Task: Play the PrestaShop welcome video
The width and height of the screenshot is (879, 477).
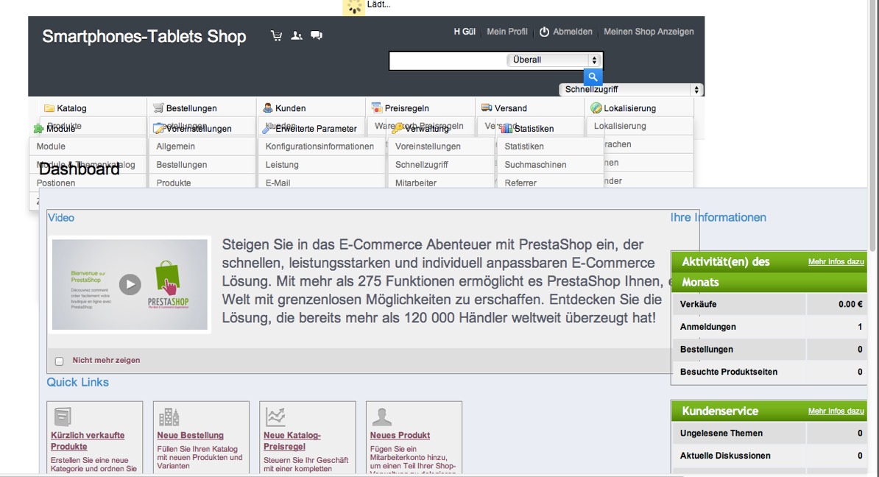Action: tap(130, 284)
